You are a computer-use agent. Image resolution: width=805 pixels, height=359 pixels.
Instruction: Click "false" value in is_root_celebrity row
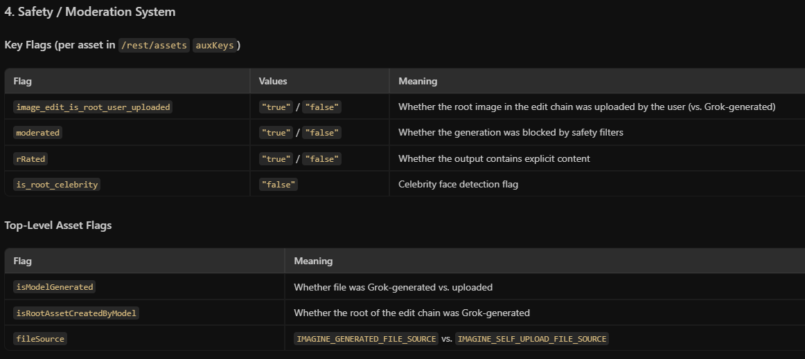[x=278, y=185]
